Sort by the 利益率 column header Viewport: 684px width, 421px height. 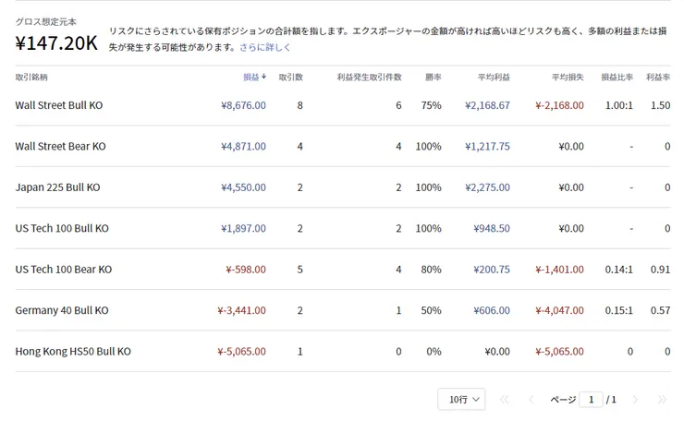(658, 77)
